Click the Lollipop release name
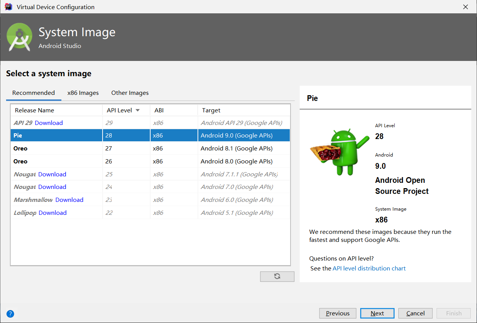Screen dimensions: 477x323 tap(25, 213)
